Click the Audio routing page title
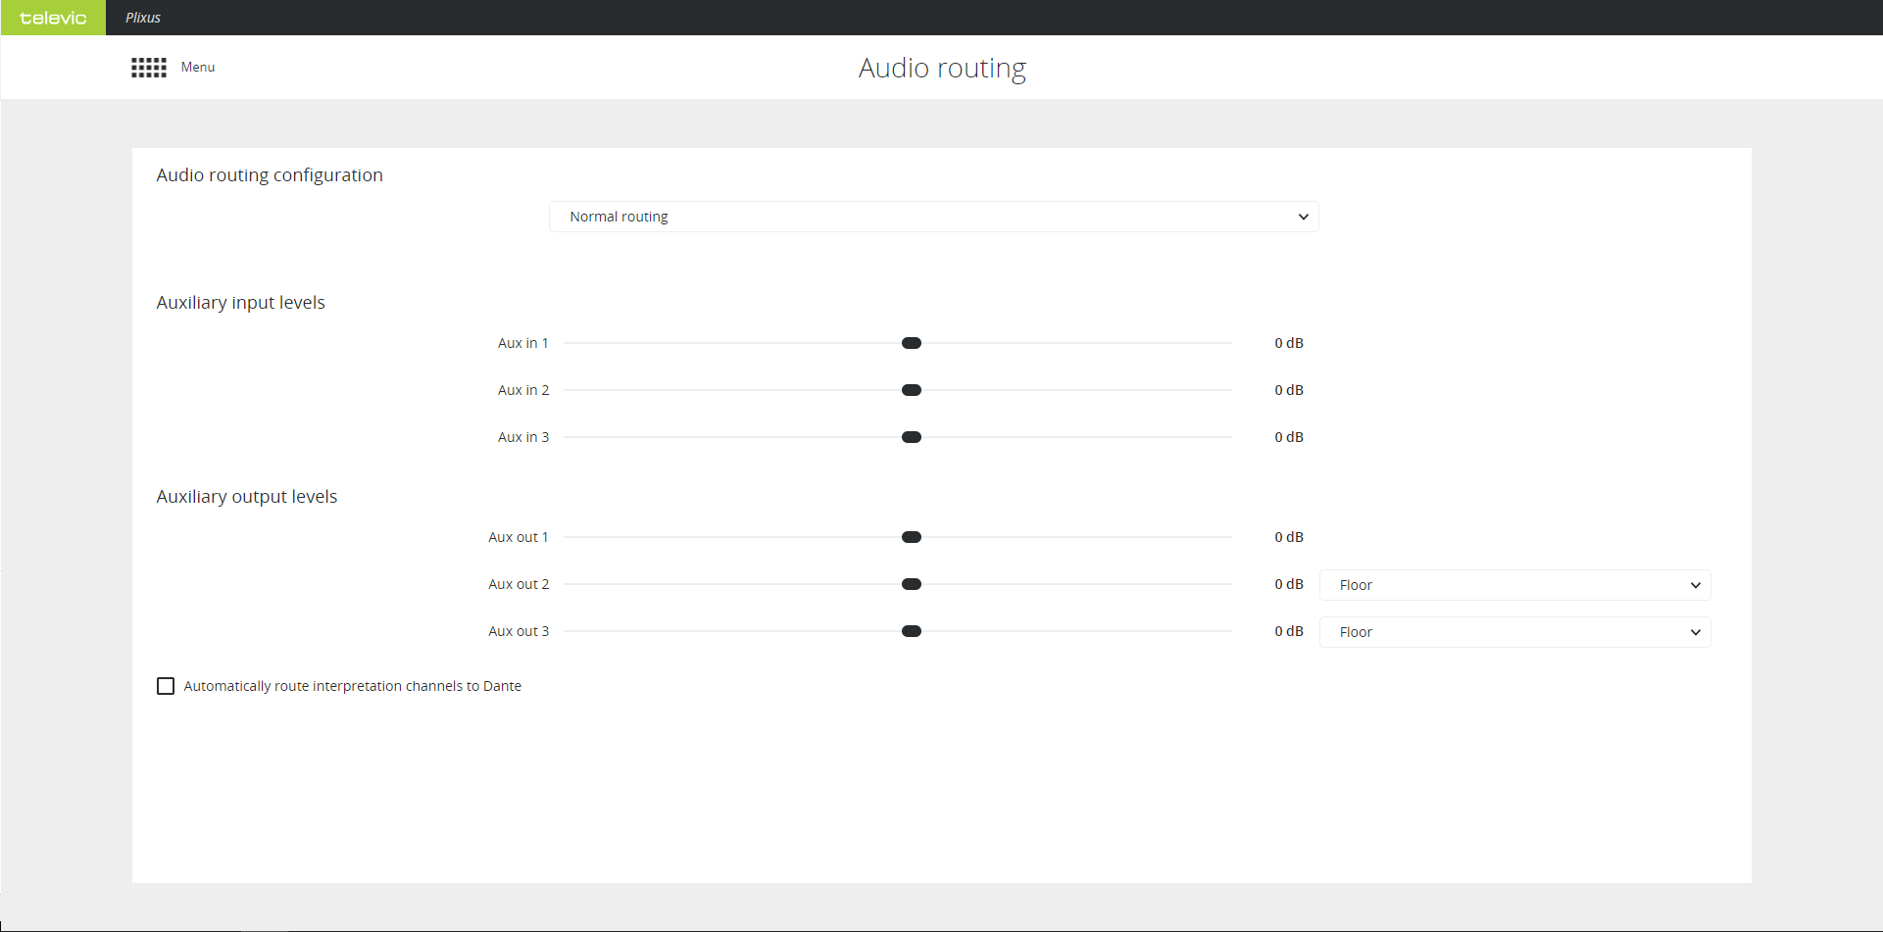 pyautogui.click(x=942, y=68)
